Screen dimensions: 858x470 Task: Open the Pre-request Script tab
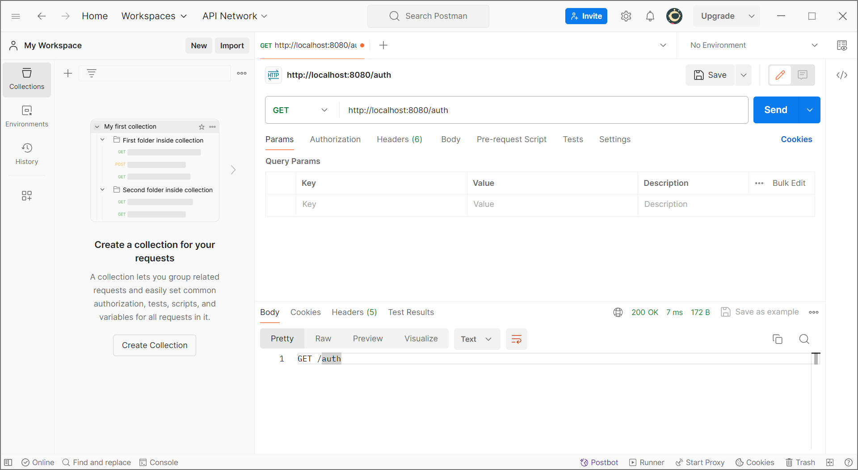click(512, 139)
